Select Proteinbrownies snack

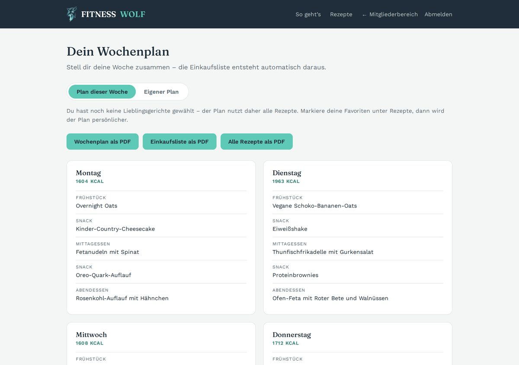295,275
